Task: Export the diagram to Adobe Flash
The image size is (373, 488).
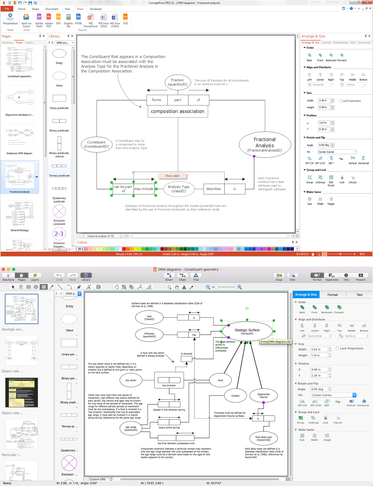Action: click(x=39, y=20)
